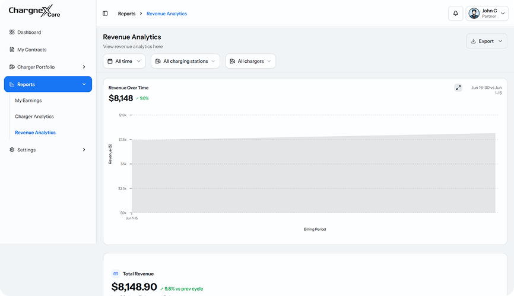The height and width of the screenshot is (296, 514).
Task: Expand the Revenue Over Time chart
Action: (x=458, y=88)
